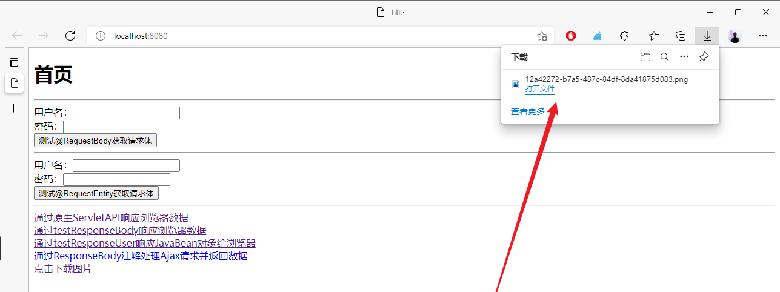Open the extensions puzzle icon
Screen dimensions: 780x292
(x=624, y=36)
